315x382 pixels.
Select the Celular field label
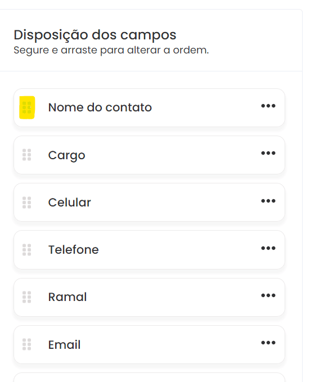(69, 203)
